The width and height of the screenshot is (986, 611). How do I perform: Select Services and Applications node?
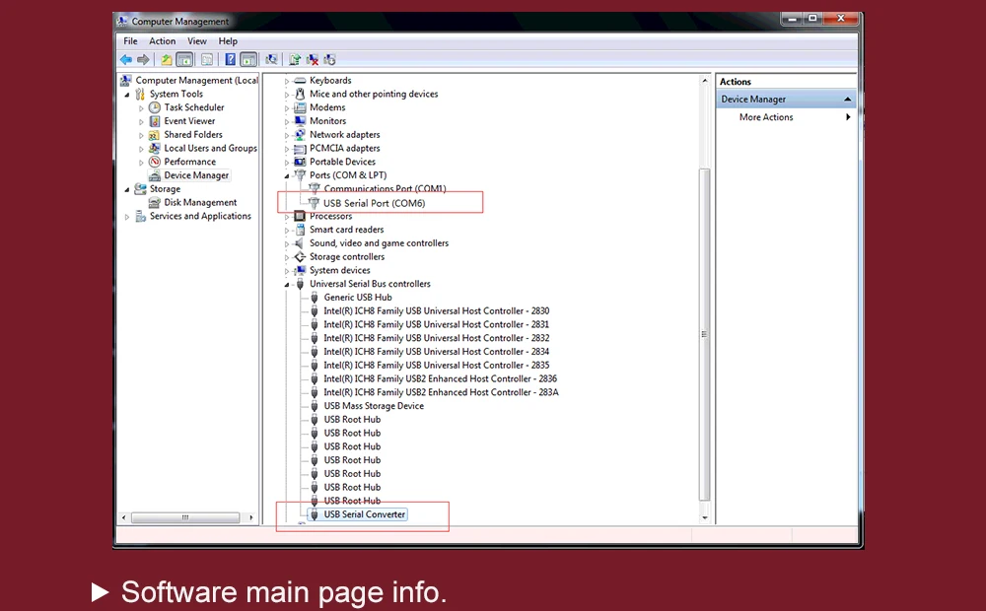pyautogui.click(x=200, y=216)
